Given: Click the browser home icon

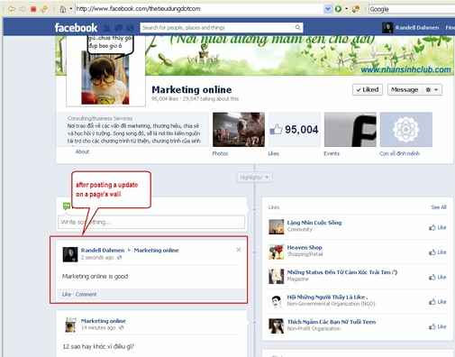Looking at the screenshot, I should click(63, 9).
